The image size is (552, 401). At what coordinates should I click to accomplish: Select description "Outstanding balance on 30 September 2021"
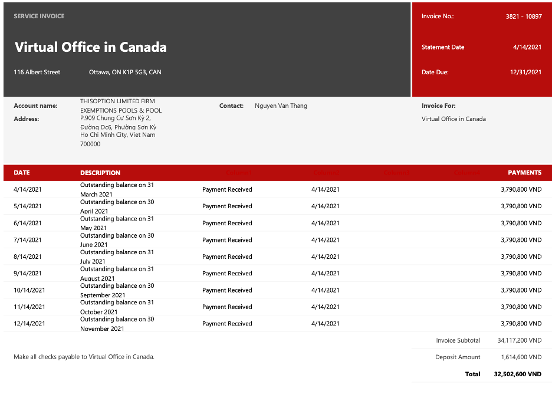pos(117,290)
